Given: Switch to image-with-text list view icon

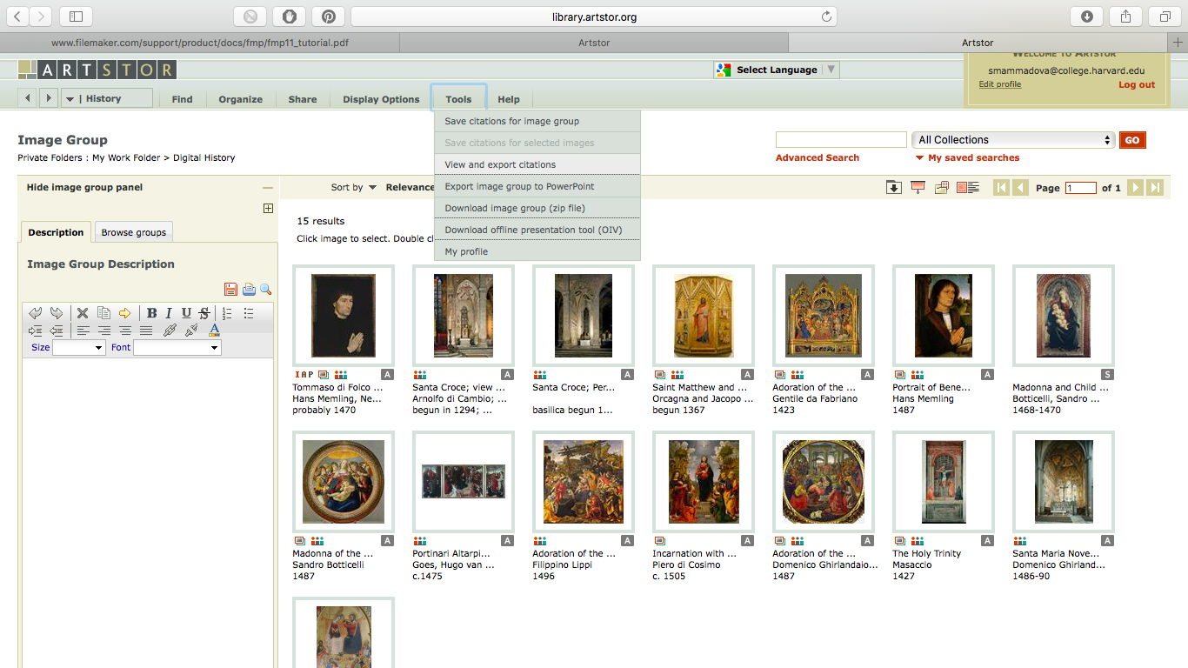Looking at the screenshot, I should tap(967, 187).
